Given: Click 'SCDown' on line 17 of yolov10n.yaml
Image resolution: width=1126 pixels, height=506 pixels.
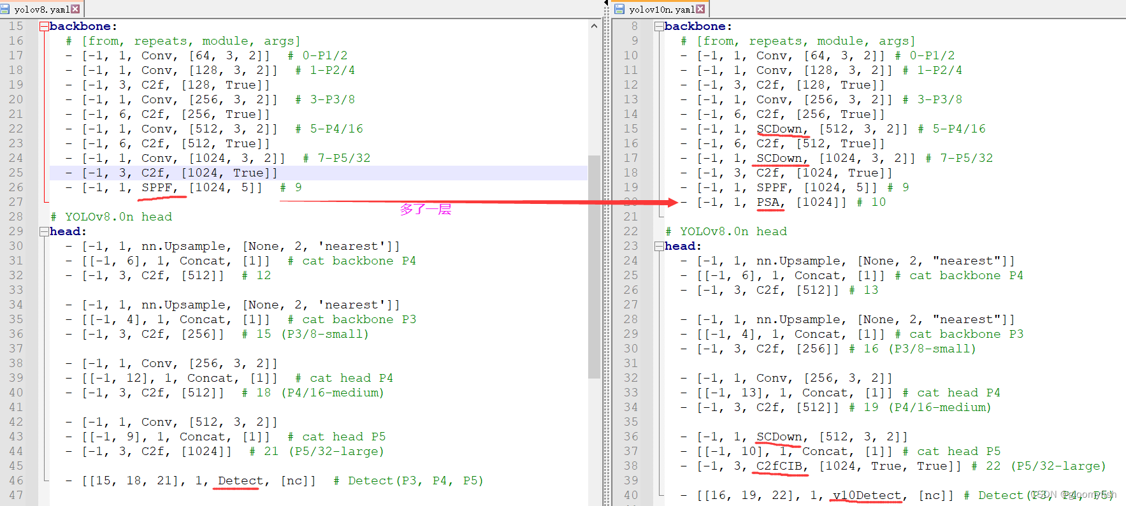Looking at the screenshot, I should tap(779, 158).
